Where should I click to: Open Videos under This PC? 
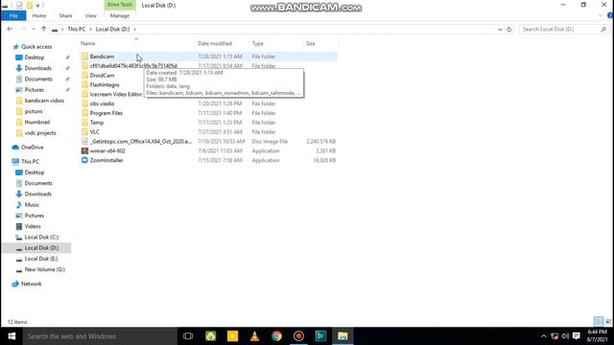32,226
